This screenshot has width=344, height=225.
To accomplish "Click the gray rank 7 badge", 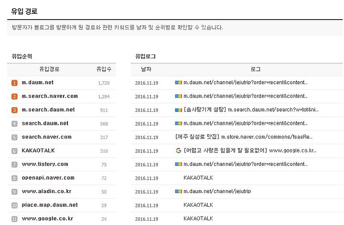I will coord(14,164).
